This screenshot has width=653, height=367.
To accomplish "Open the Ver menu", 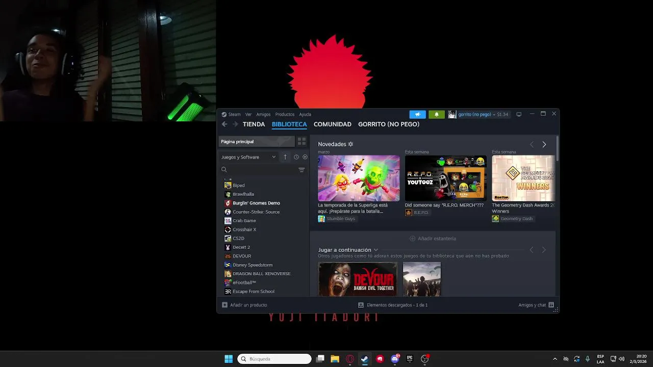I will pos(248,114).
